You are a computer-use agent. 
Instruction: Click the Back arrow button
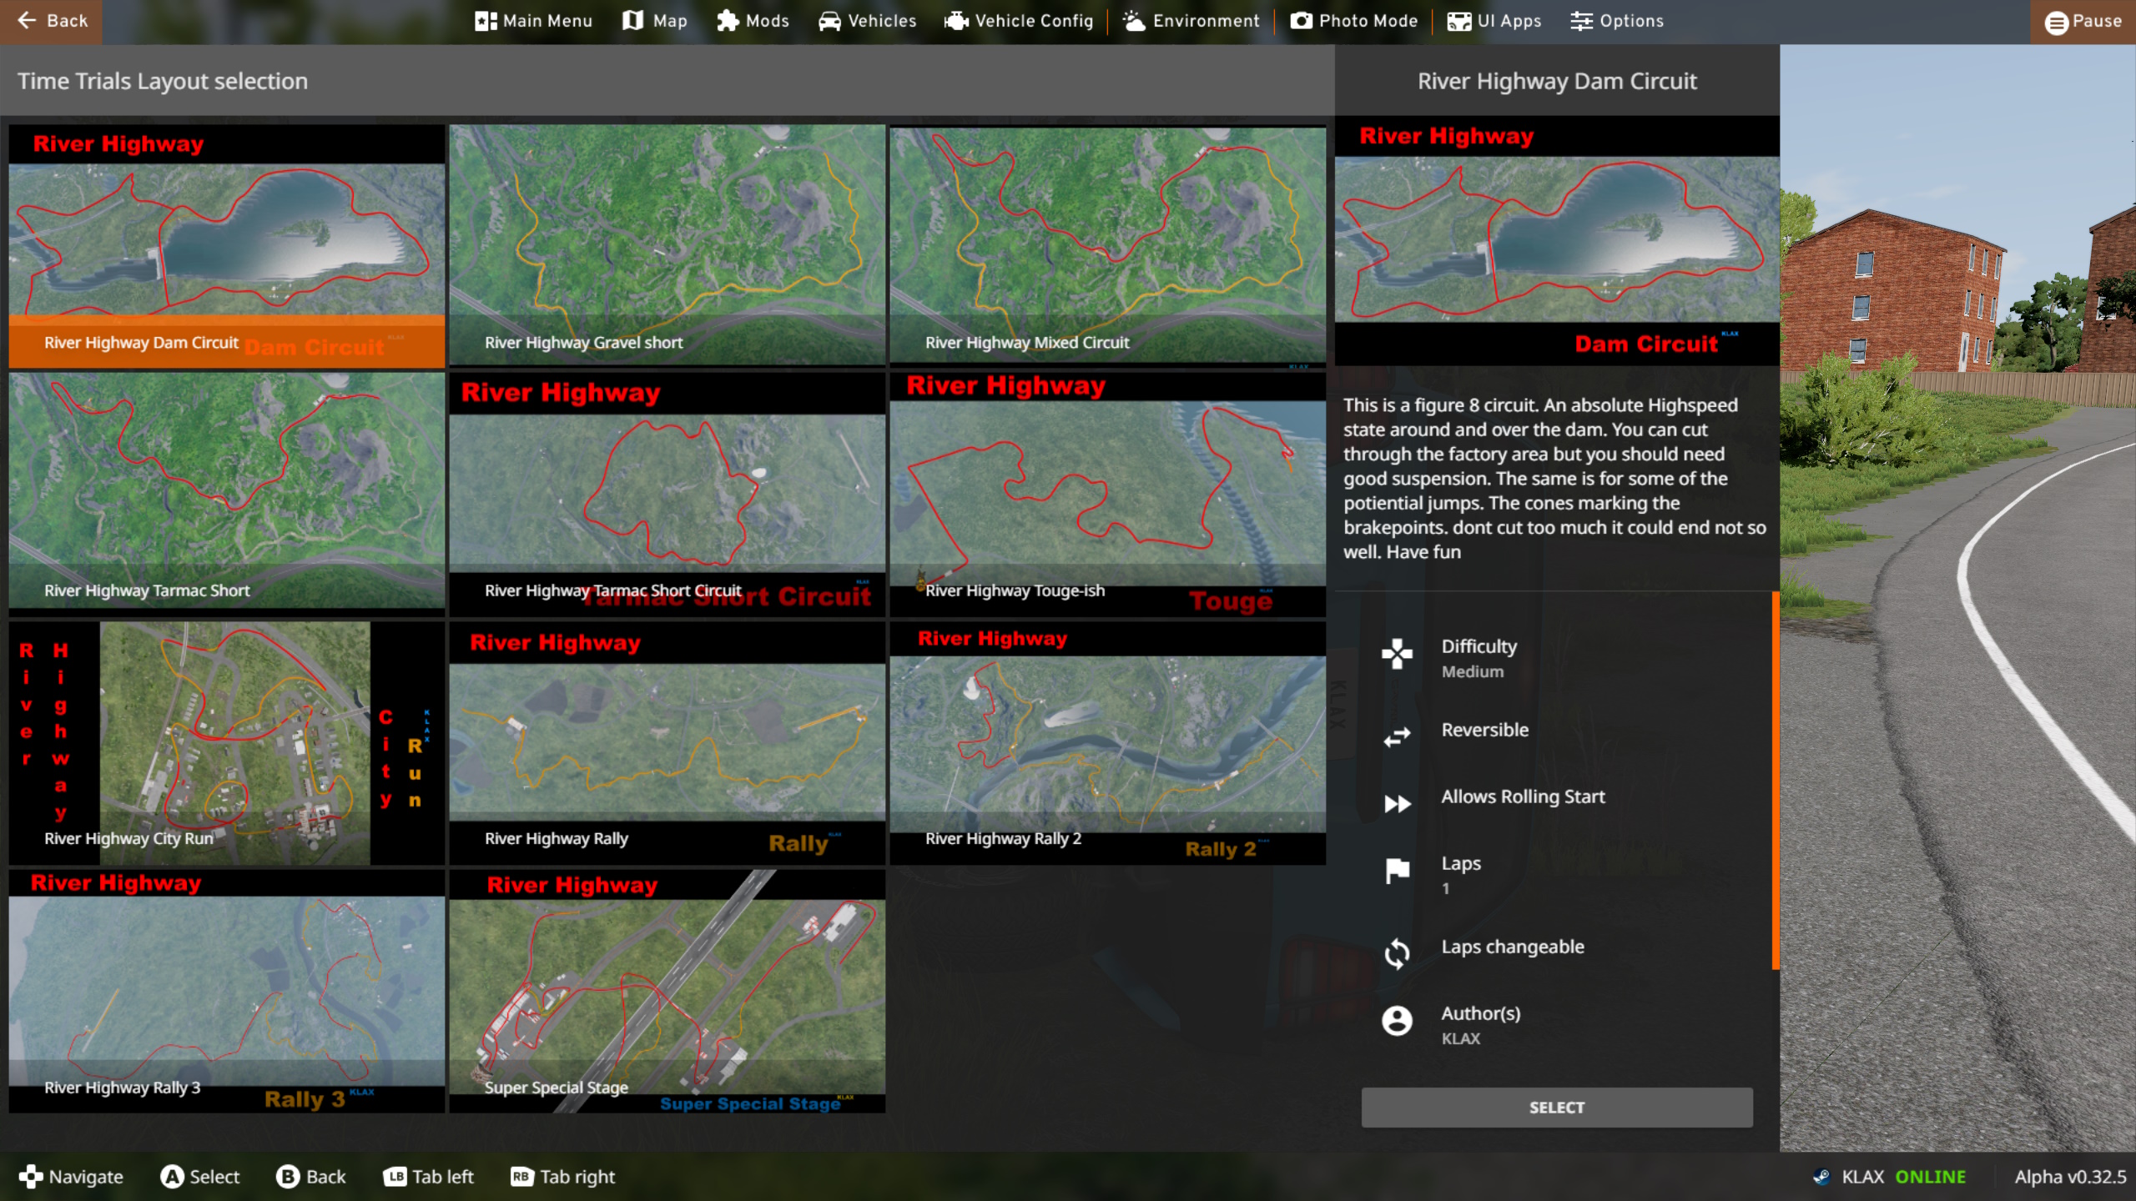pos(51,21)
